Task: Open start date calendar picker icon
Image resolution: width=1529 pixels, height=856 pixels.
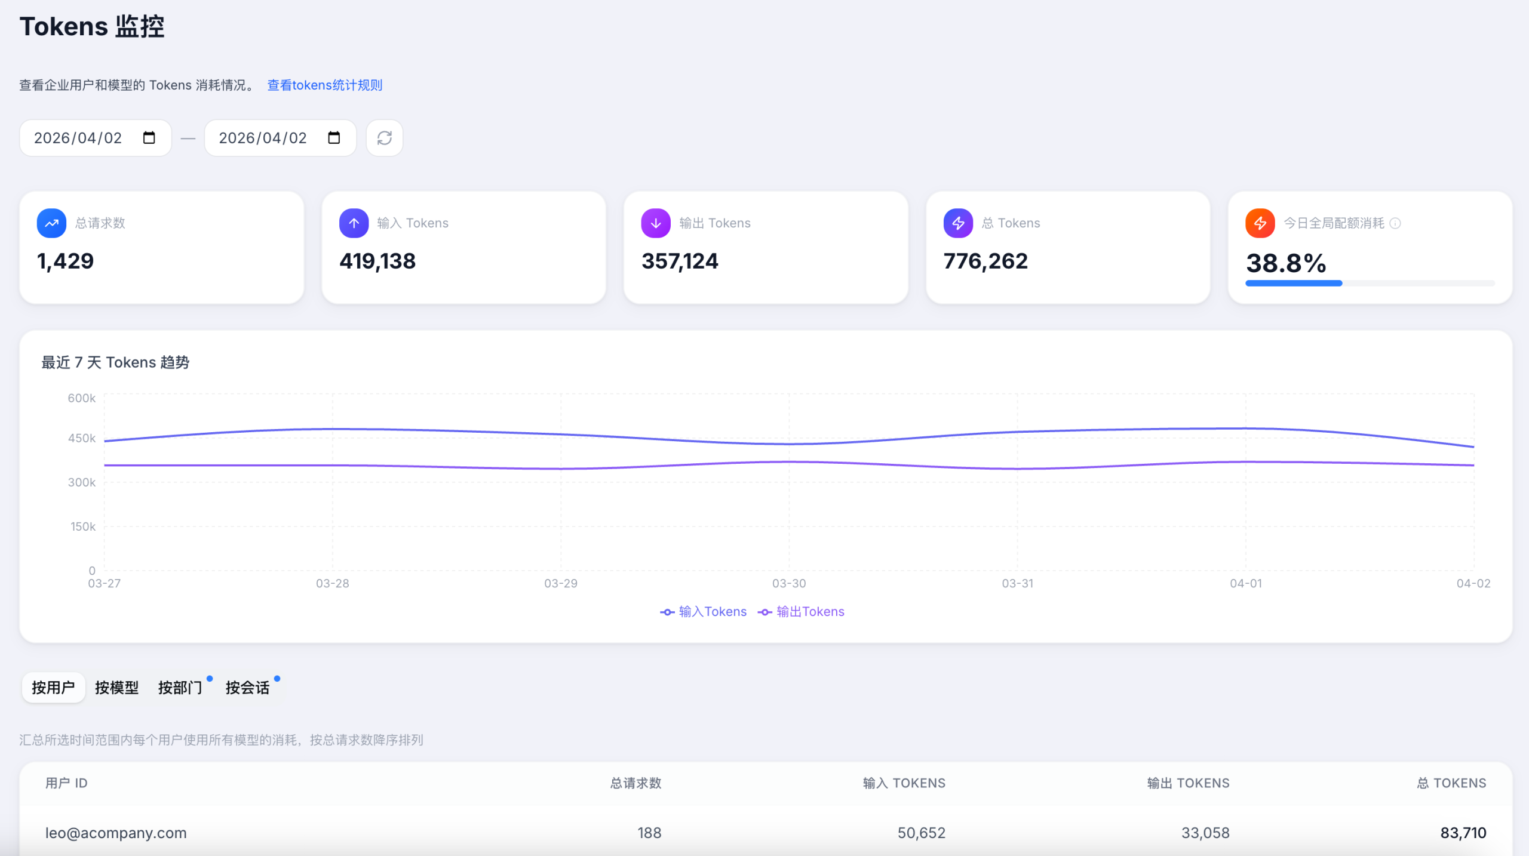Action: click(x=149, y=138)
